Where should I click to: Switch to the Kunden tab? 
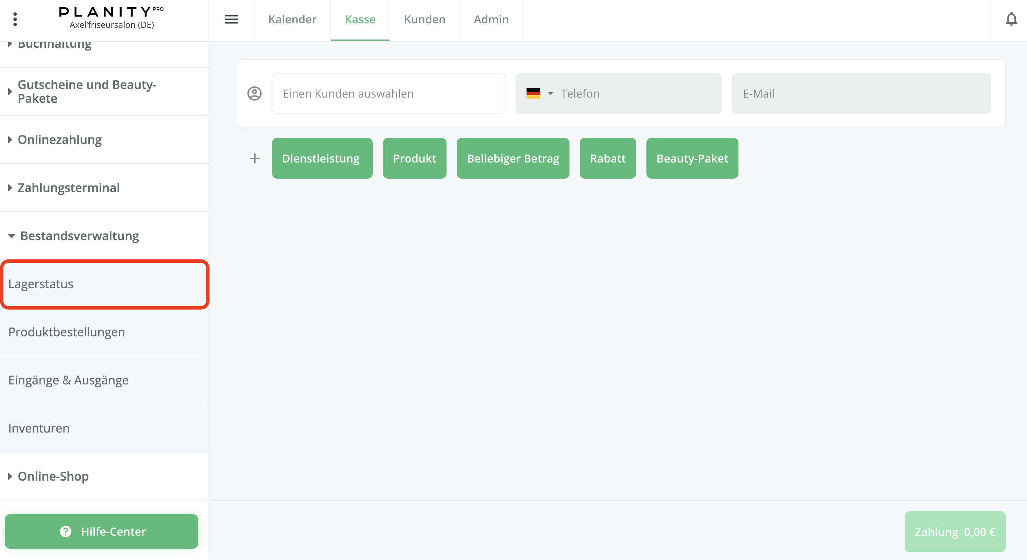(424, 19)
